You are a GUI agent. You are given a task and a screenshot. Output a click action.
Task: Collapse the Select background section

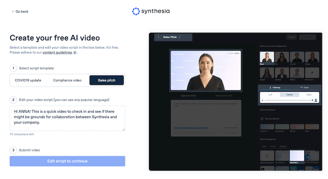point(318,139)
